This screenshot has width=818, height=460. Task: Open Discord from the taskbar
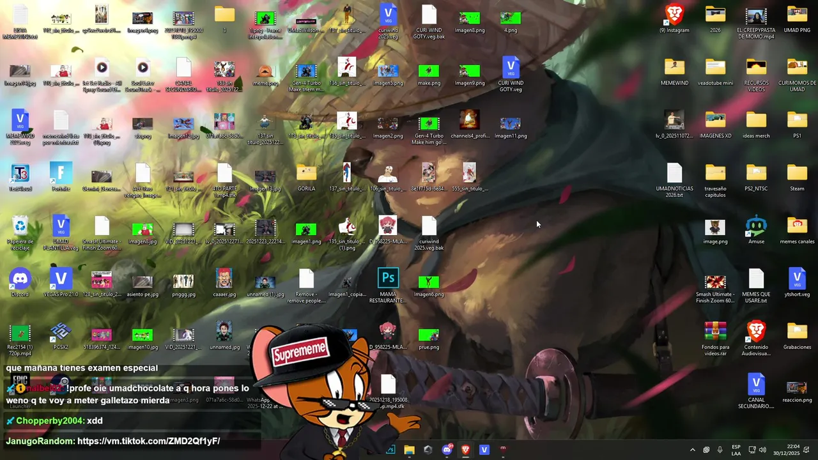click(x=447, y=450)
